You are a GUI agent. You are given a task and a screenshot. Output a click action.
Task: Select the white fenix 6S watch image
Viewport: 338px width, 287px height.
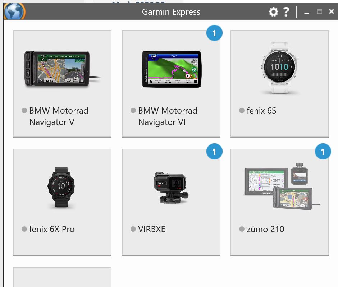point(279,68)
